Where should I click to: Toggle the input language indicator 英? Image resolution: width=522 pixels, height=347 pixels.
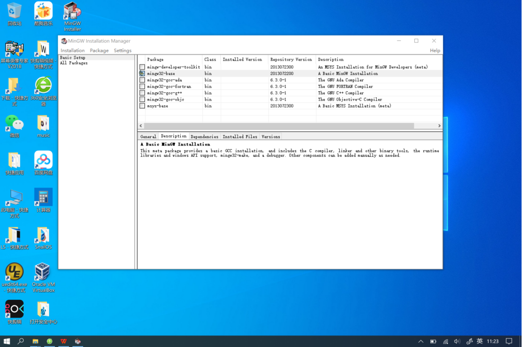(480, 341)
